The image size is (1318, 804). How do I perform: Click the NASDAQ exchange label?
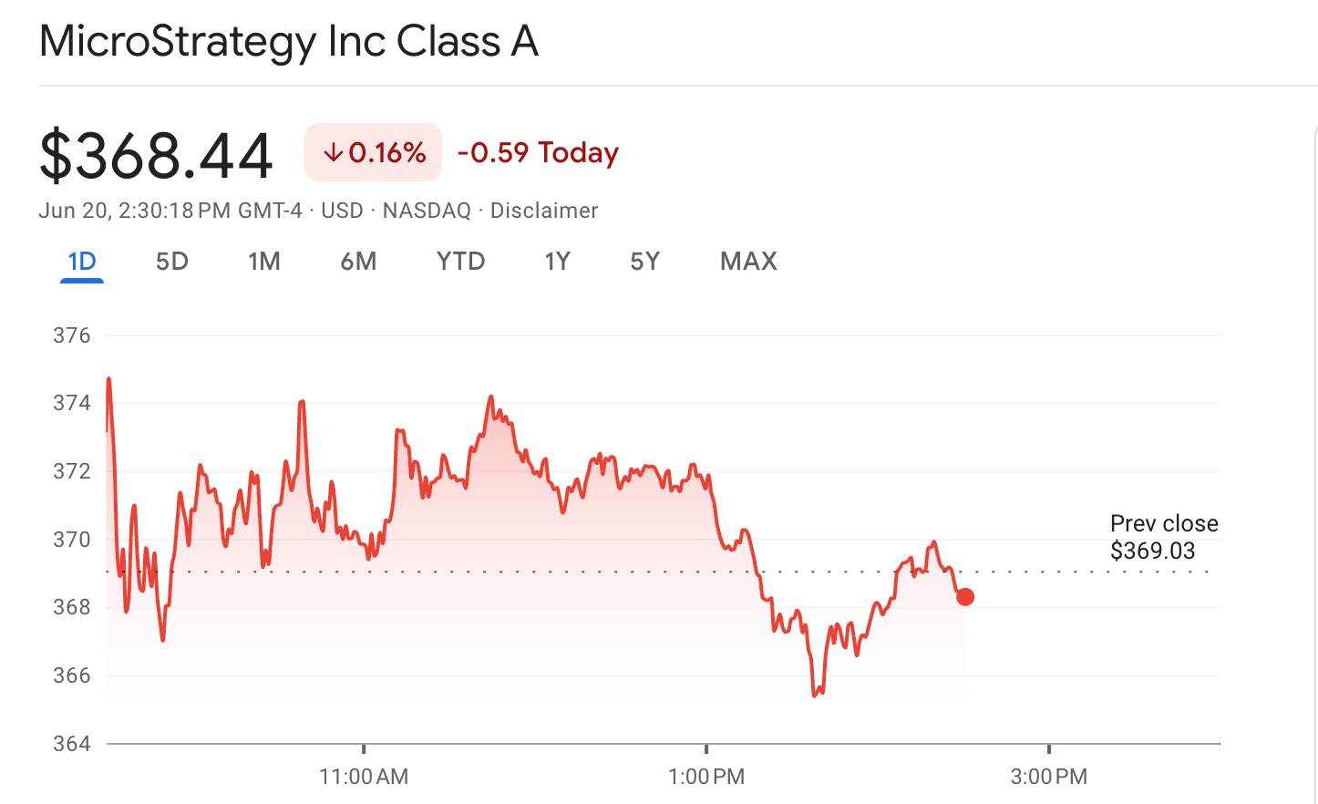point(427,211)
